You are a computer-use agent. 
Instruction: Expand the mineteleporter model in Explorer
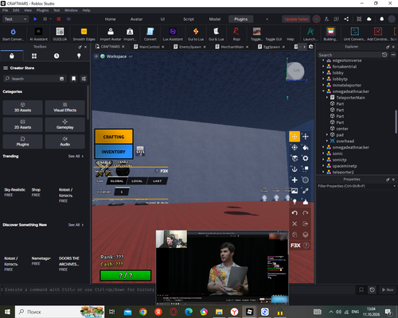(x=323, y=85)
